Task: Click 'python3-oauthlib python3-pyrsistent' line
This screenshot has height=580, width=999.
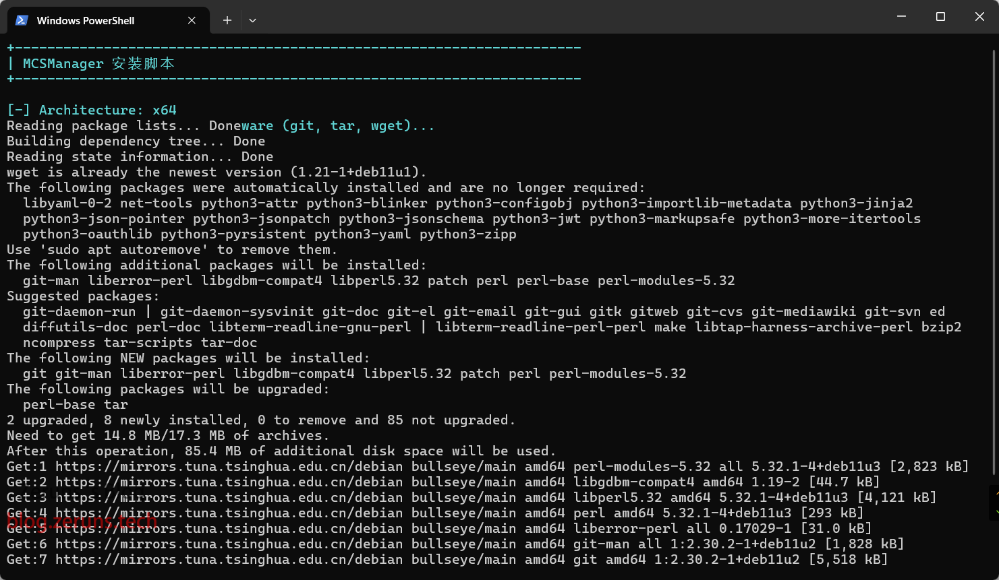Action: coord(269,234)
